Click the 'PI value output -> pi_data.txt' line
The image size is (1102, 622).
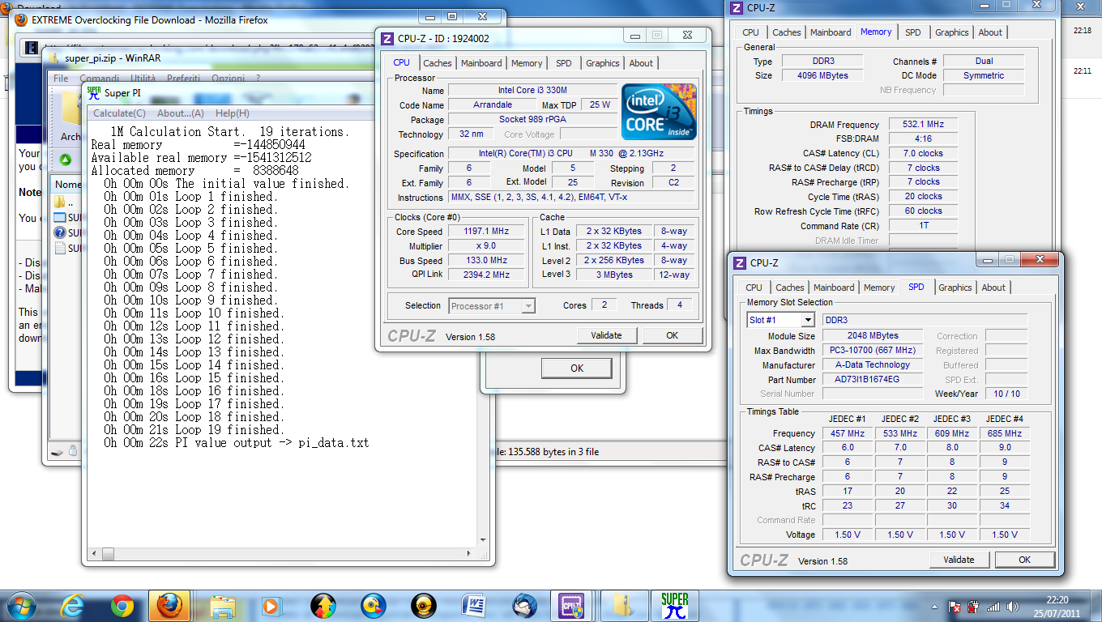271,443
